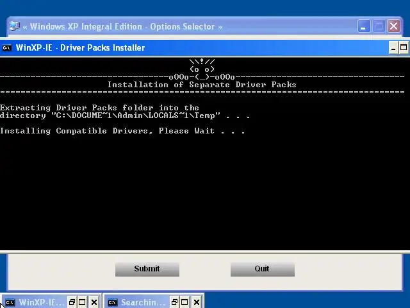Maximize the Driver Packs Installer console window

pos(404,47)
